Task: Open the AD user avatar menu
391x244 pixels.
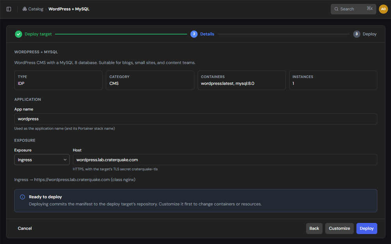Action: (383, 9)
